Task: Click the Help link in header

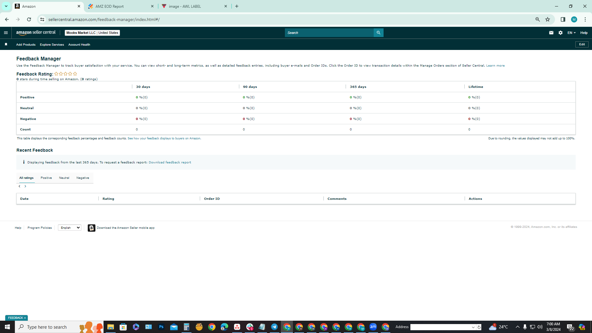Action: click(584, 33)
